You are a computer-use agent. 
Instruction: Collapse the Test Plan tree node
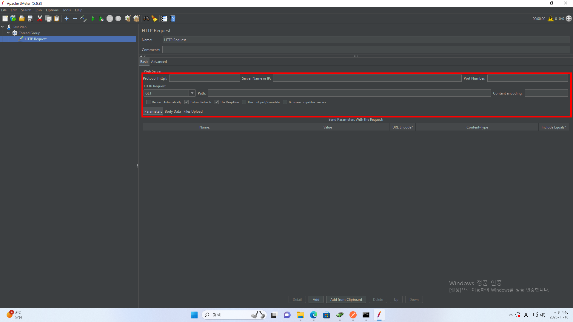2,27
